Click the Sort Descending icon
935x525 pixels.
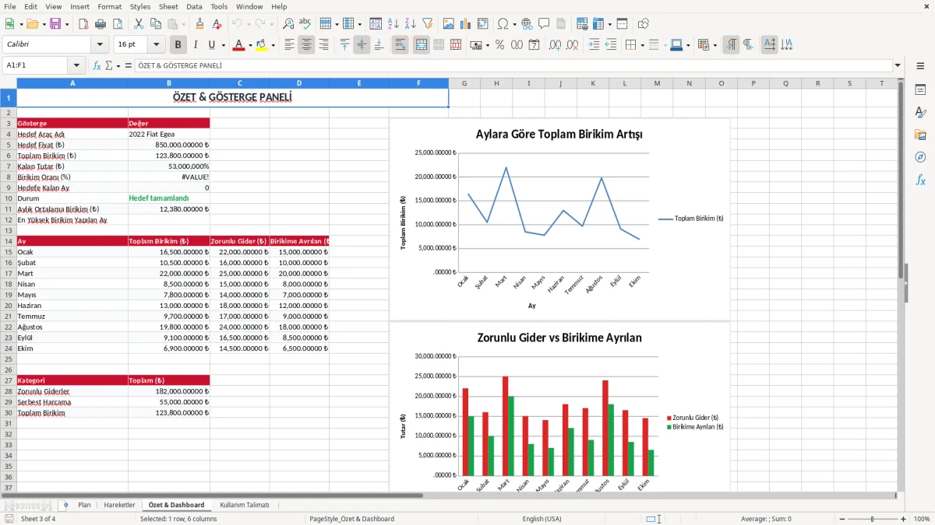(410, 24)
